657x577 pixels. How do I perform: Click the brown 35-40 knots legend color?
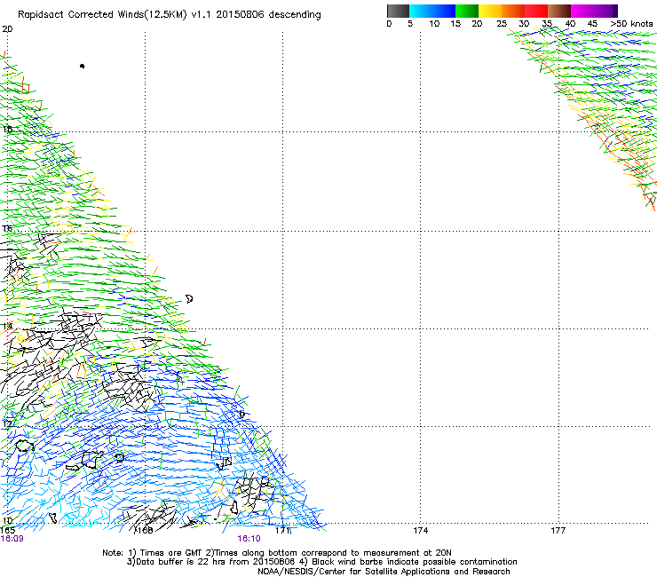click(x=559, y=11)
